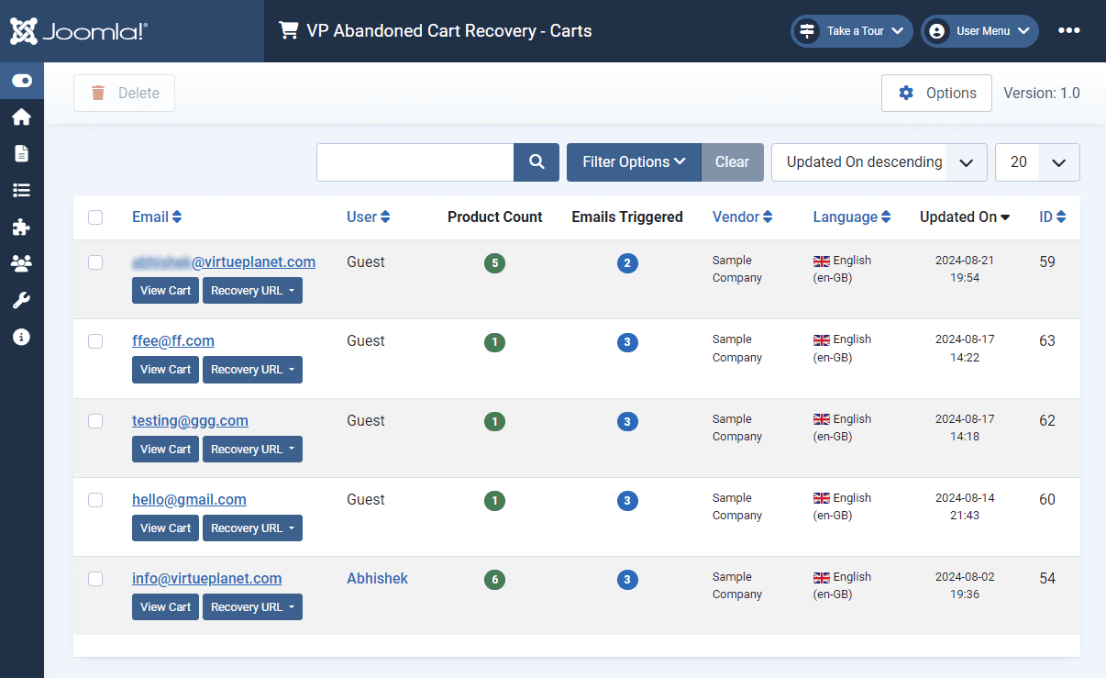Image resolution: width=1106 pixels, height=678 pixels.
Task: Sort the table by ID column
Action: [1052, 217]
